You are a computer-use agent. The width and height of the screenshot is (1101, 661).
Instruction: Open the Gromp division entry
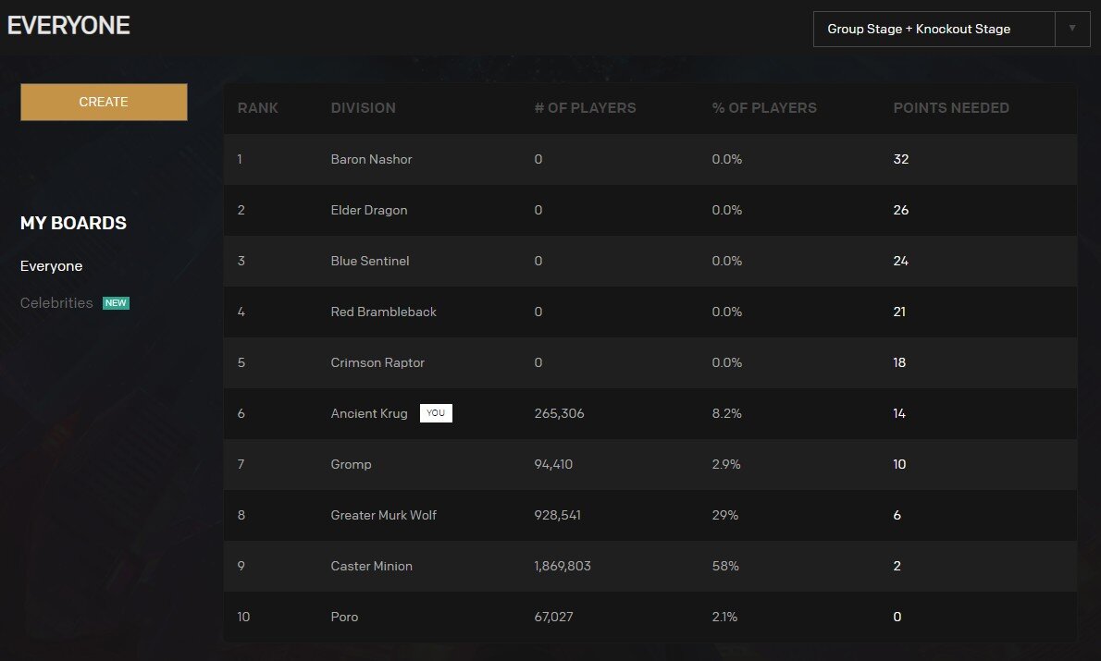click(x=351, y=464)
